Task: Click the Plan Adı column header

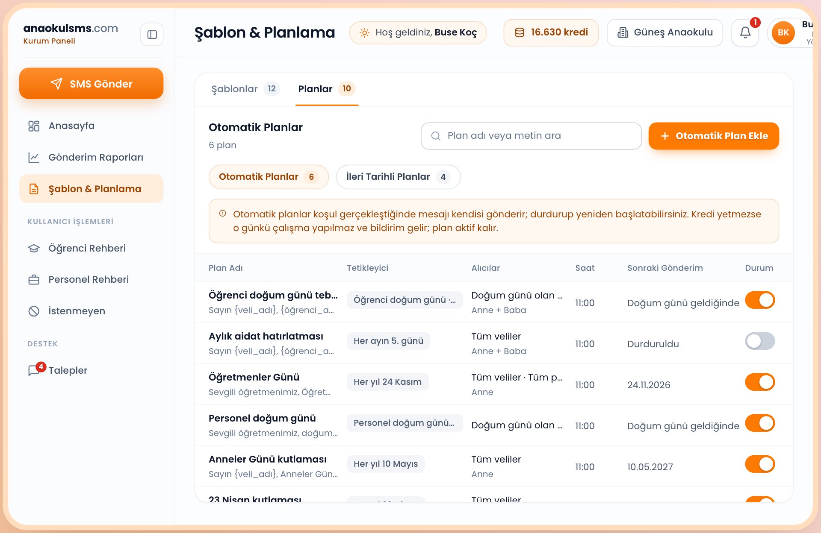Action: tap(226, 268)
